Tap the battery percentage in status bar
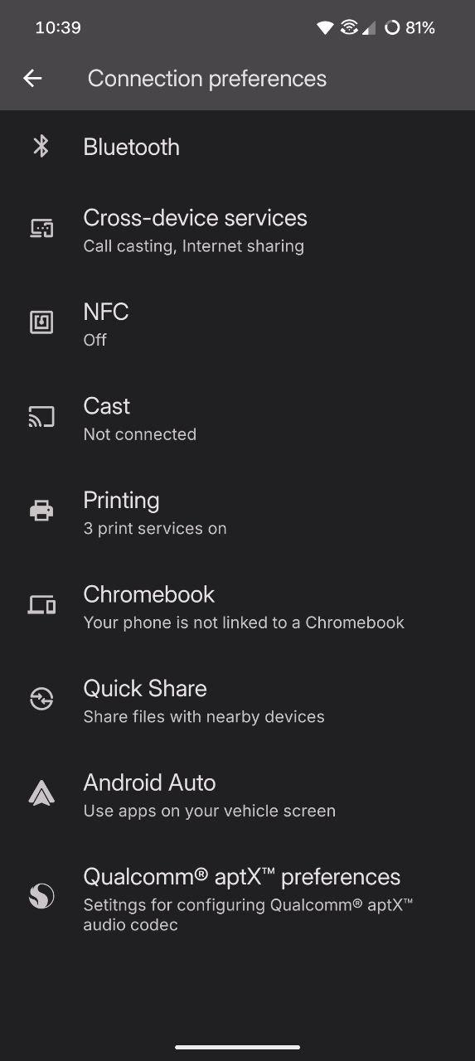This screenshot has width=475, height=1061. click(x=420, y=28)
